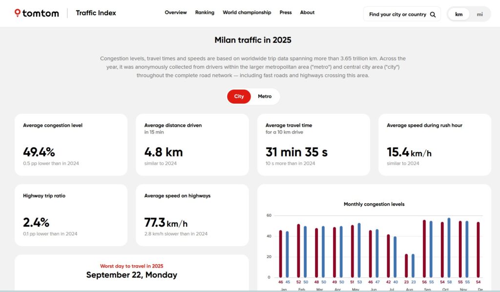Select the City data toggle
Viewport: 500px width, 292px height.
[x=239, y=97]
